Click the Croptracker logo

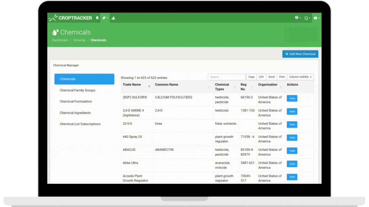point(70,18)
